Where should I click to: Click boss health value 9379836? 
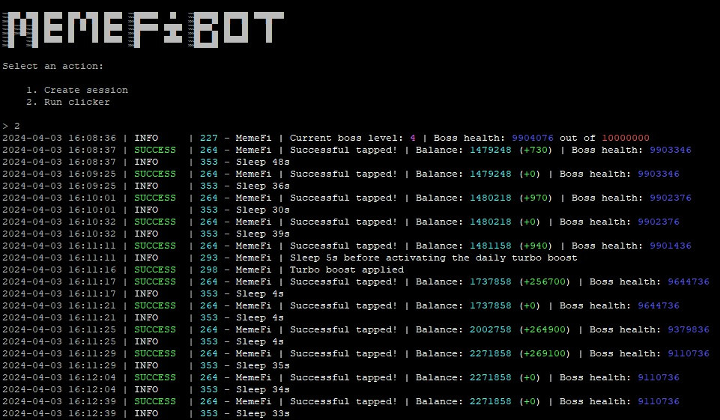pyautogui.click(x=689, y=329)
